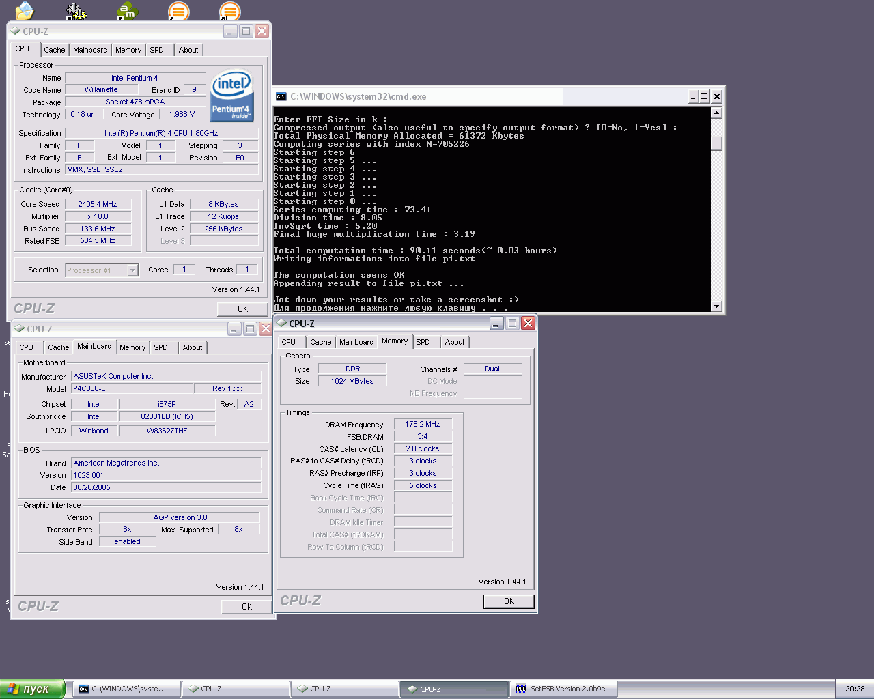Switch to About tab in Memory CPU-Z window
The height and width of the screenshot is (699, 874).
(x=455, y=342)
